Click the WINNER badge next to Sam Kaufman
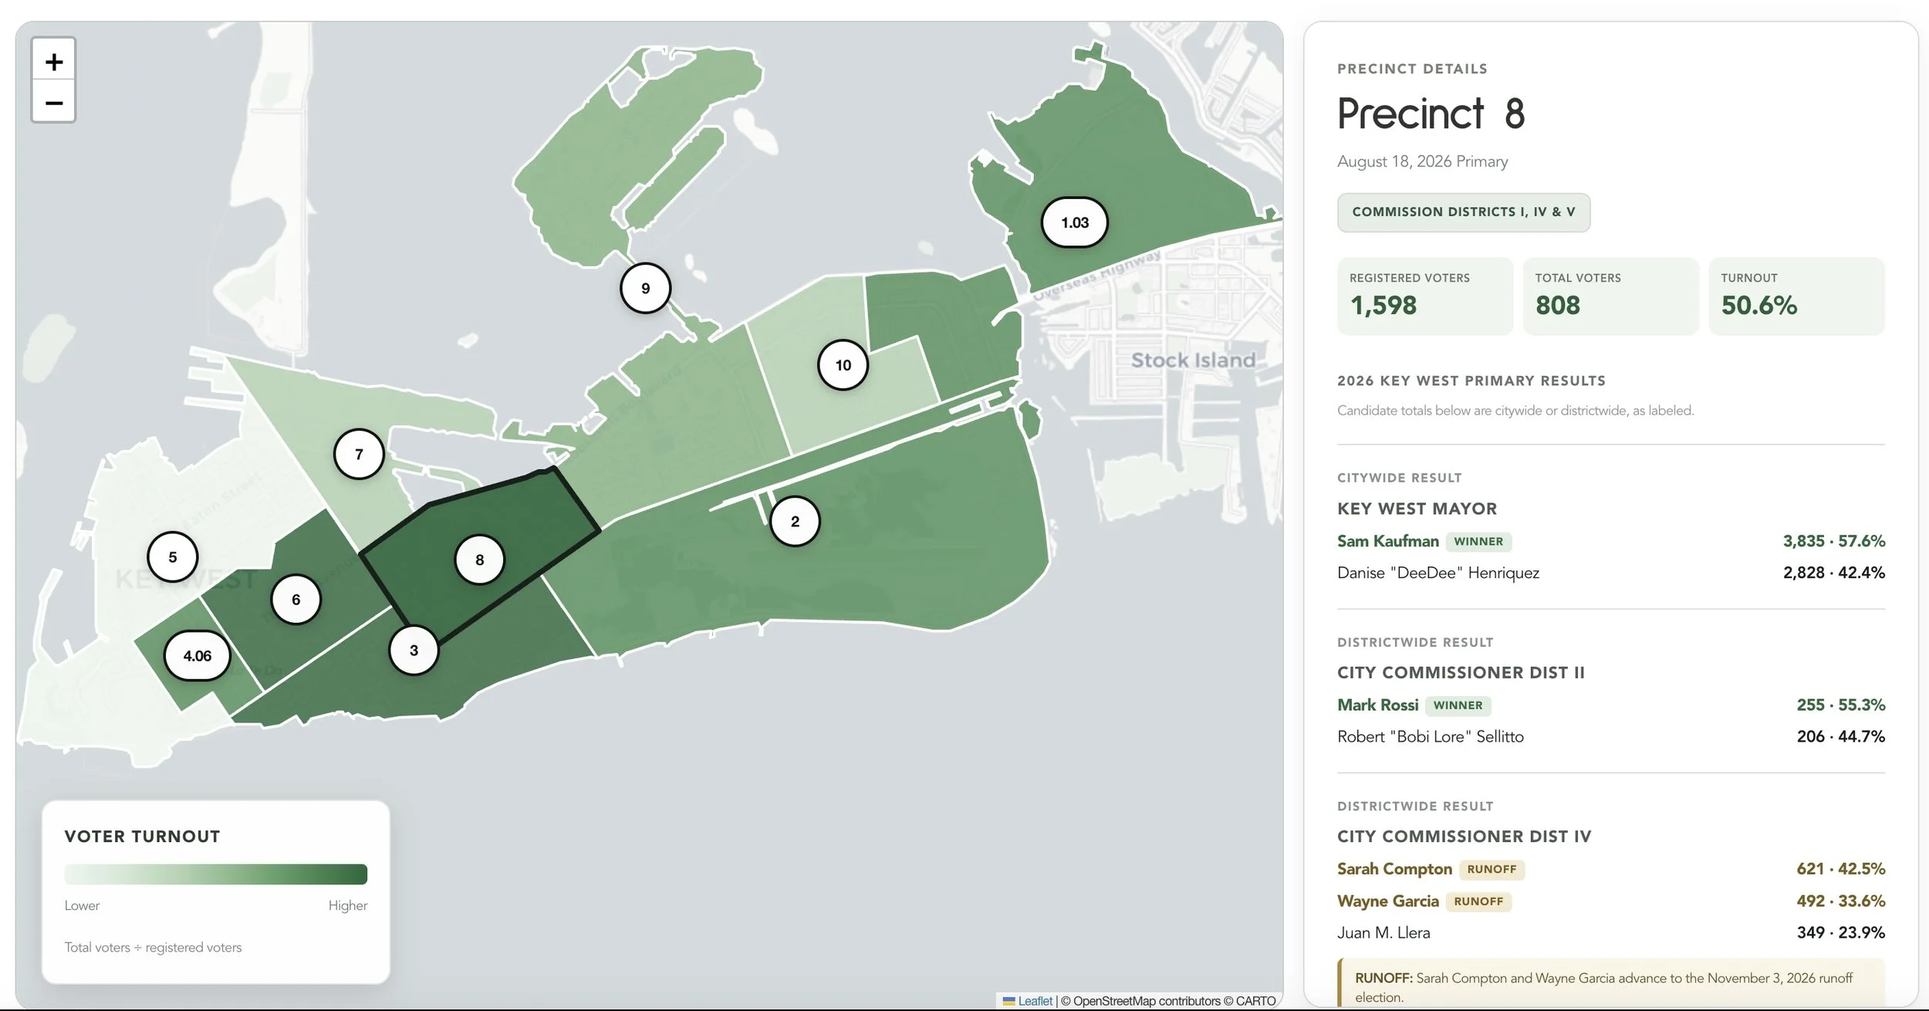1929x1011 pixels. click(1478, 542)
